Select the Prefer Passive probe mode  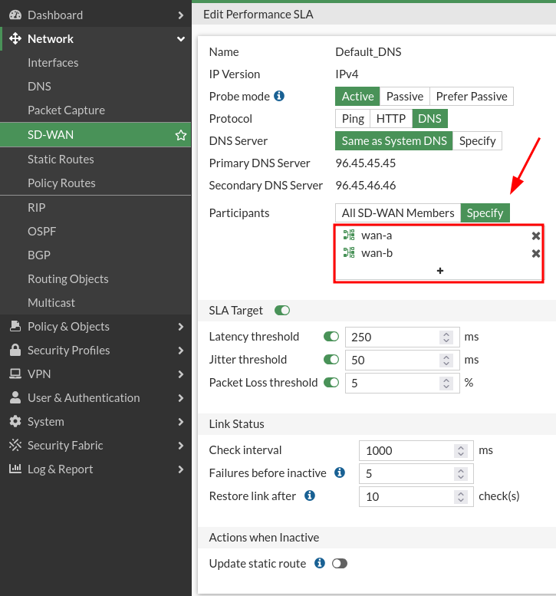[471, 97]
